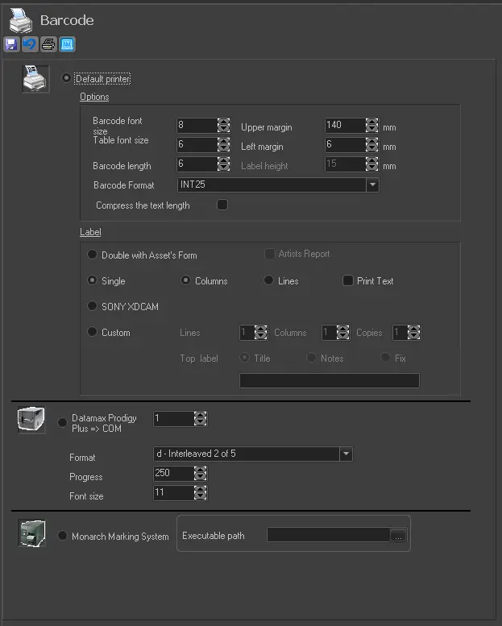Click the Default printer image icon
Screen dimensions: 502x626
[x=35, y=79]
